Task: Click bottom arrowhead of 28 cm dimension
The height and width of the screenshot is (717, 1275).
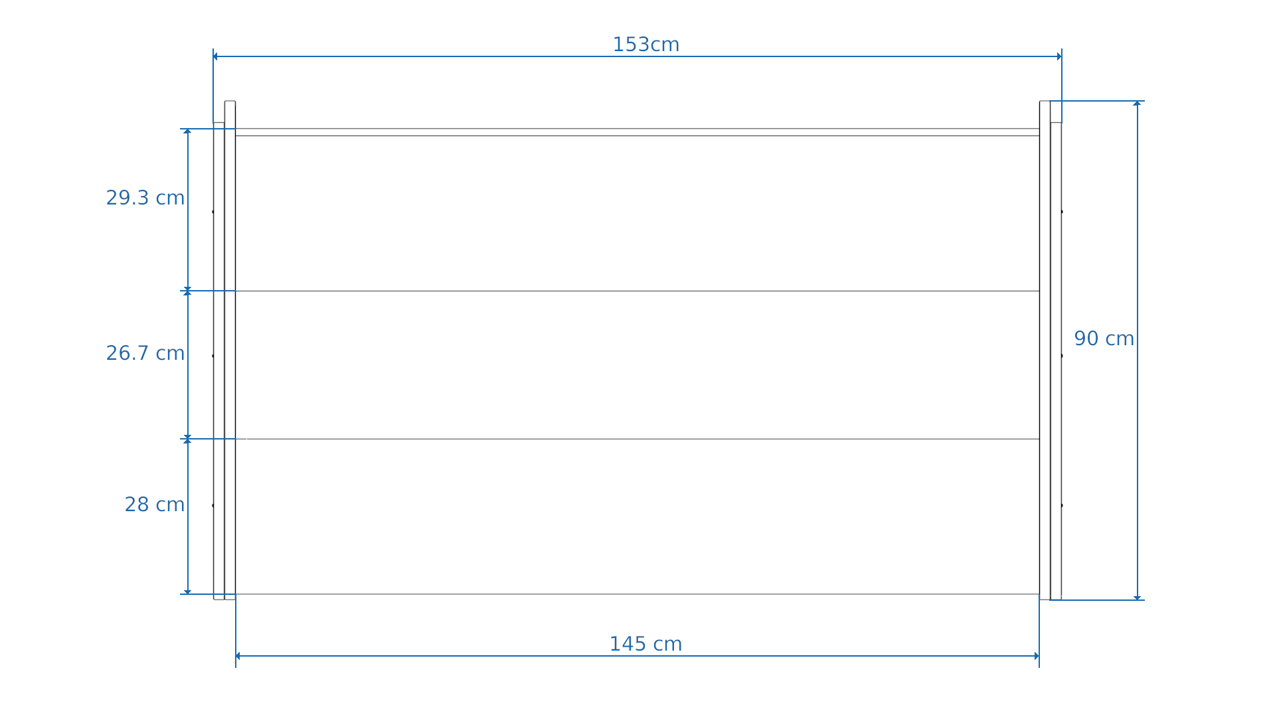Action: 187,592
